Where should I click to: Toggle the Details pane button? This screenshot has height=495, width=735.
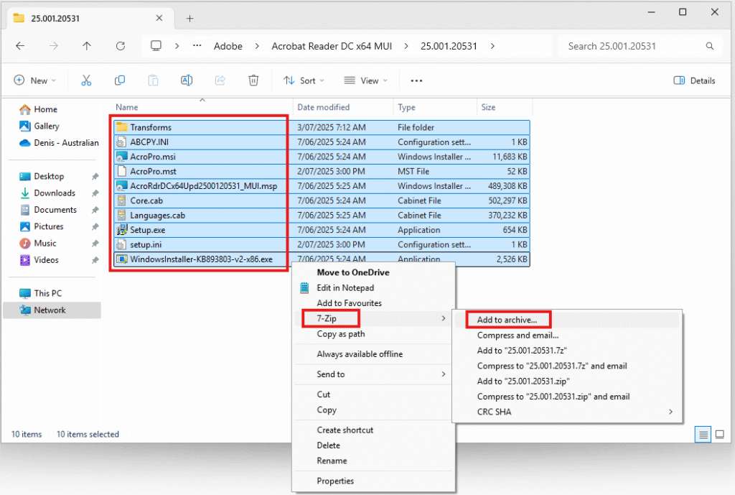pyautogui.click(x=694, y=80)
